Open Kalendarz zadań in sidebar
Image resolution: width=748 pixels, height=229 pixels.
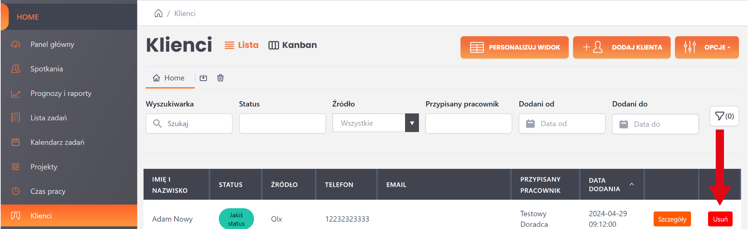[57, 142]
